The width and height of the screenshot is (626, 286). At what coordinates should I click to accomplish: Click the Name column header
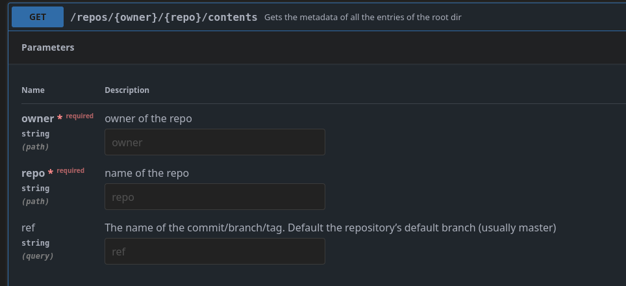[x=33, y=90]
